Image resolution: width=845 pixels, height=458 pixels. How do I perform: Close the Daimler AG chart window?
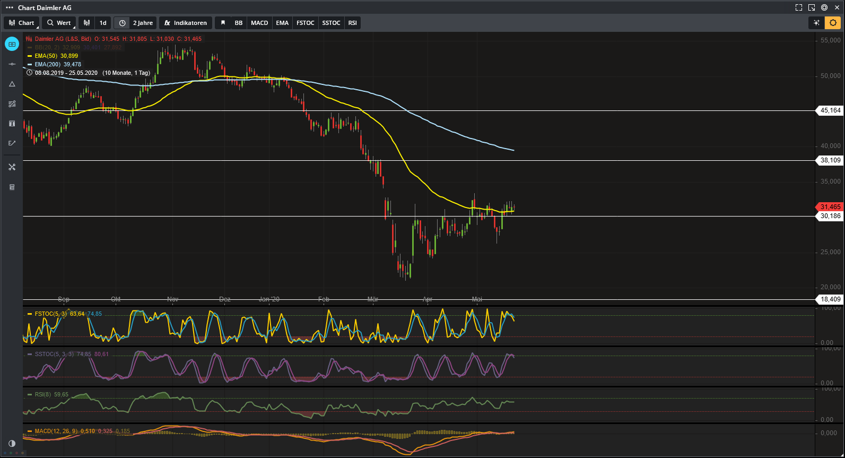837,7
